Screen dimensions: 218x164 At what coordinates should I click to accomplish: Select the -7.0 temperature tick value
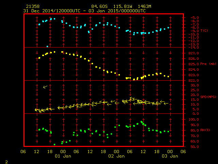(x=194, y=24)
